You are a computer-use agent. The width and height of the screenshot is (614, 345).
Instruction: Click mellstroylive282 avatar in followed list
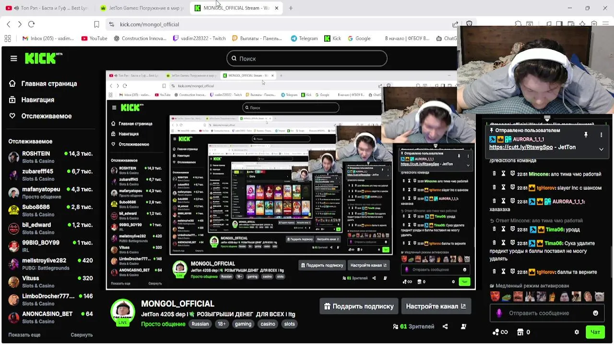[x=14, y=264]
